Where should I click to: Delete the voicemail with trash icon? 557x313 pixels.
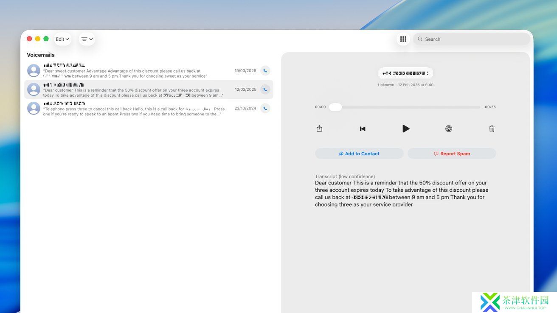[492, 129]
